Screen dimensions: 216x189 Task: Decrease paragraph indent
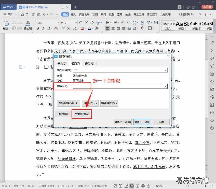tap(123, 23)
